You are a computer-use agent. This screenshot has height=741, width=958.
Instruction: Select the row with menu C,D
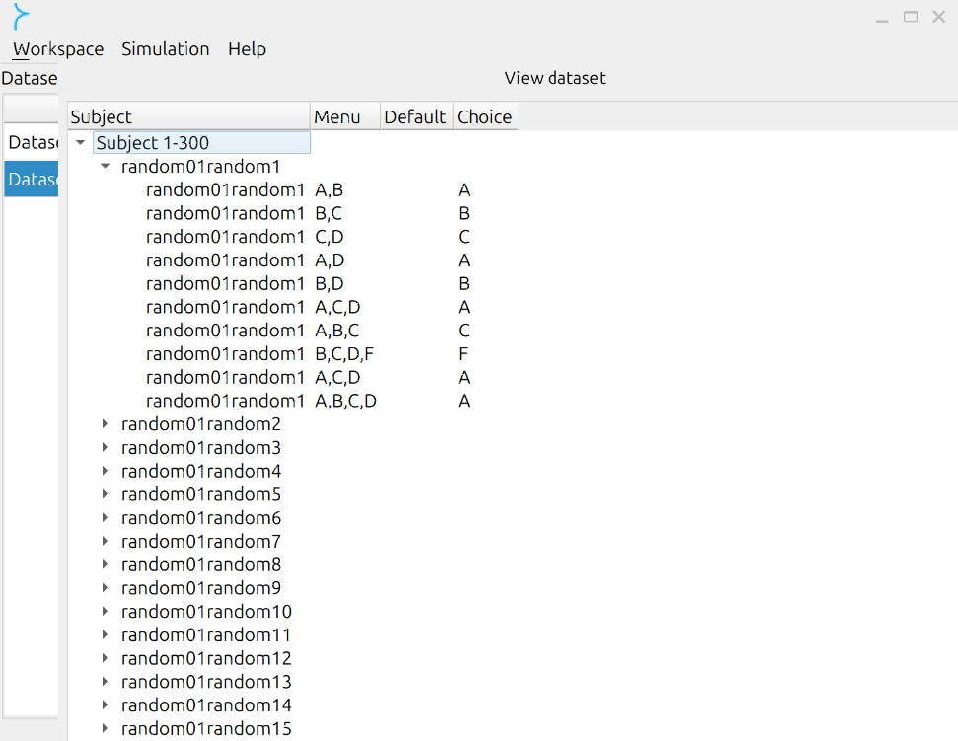click(330, 237)
